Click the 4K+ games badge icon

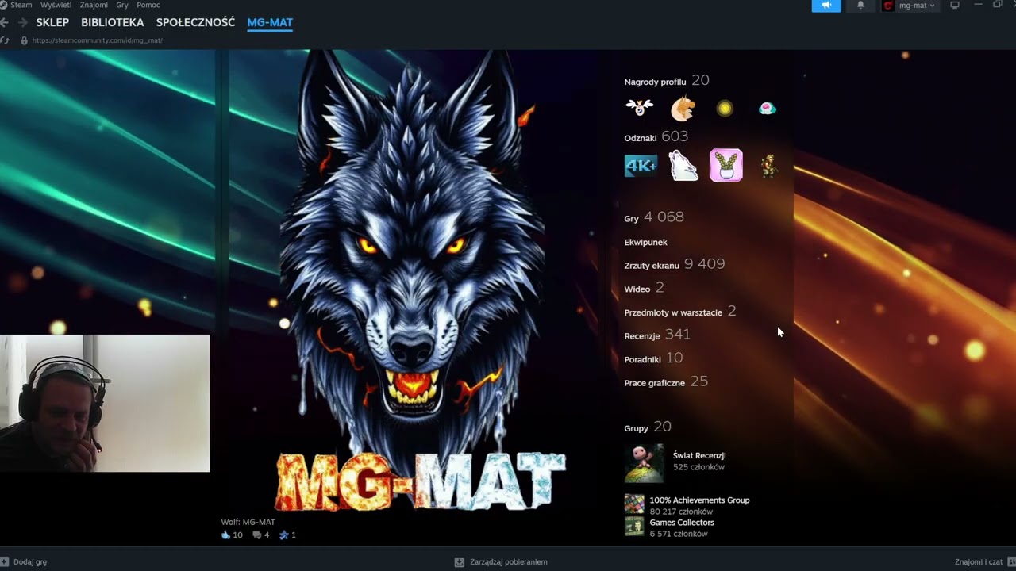pos(641,166)
